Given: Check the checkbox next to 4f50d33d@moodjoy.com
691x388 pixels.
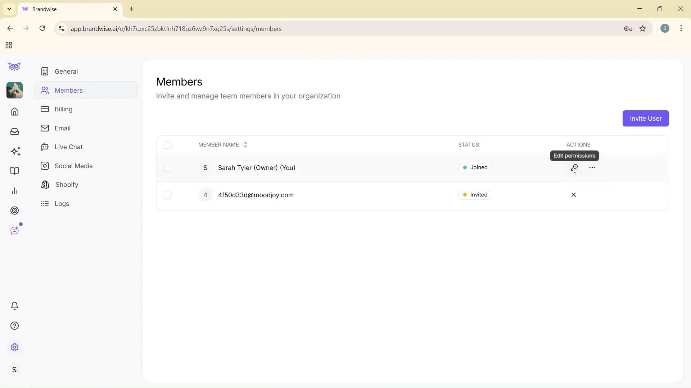Looking at the screenshot, I should pos(167,195).
